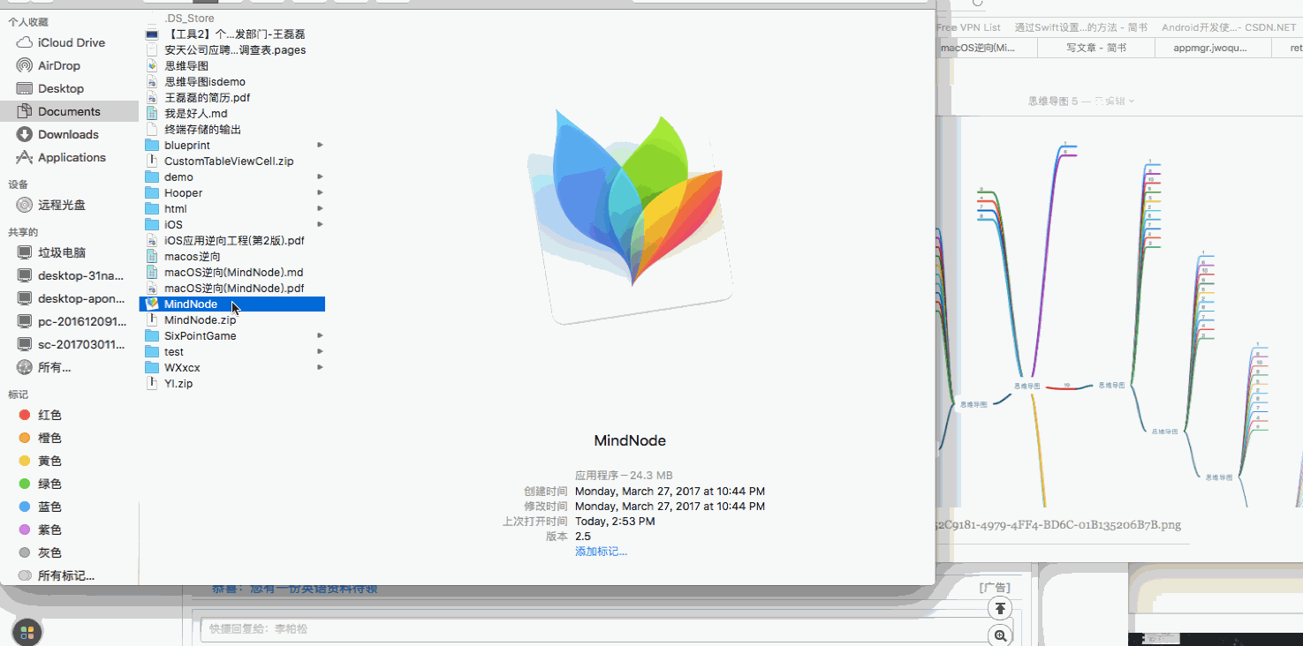The height and width of the screenshot is (646, 1303).
Task: Go to Desktop in the Finder sidebar
Action: [60, 88]
